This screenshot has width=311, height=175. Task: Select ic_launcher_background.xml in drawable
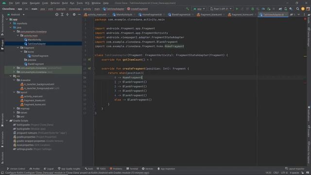pyautogui.click(x=39, y=84)
